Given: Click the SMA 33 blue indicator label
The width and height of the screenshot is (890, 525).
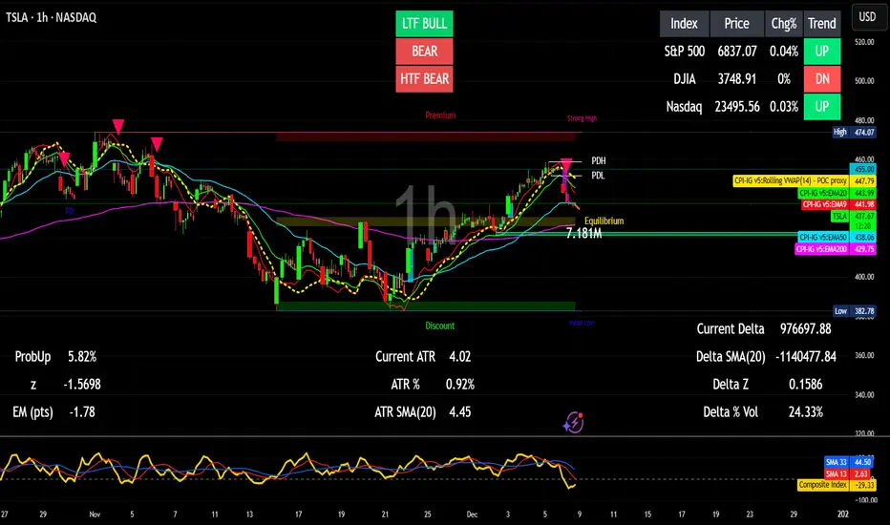Looking at the screenshot, I should 849,462.
